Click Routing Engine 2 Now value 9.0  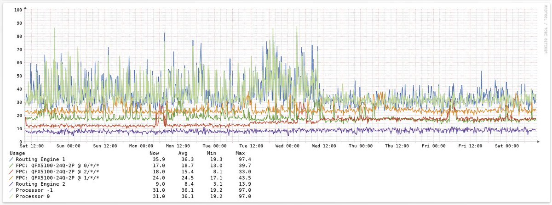(160, 184)
